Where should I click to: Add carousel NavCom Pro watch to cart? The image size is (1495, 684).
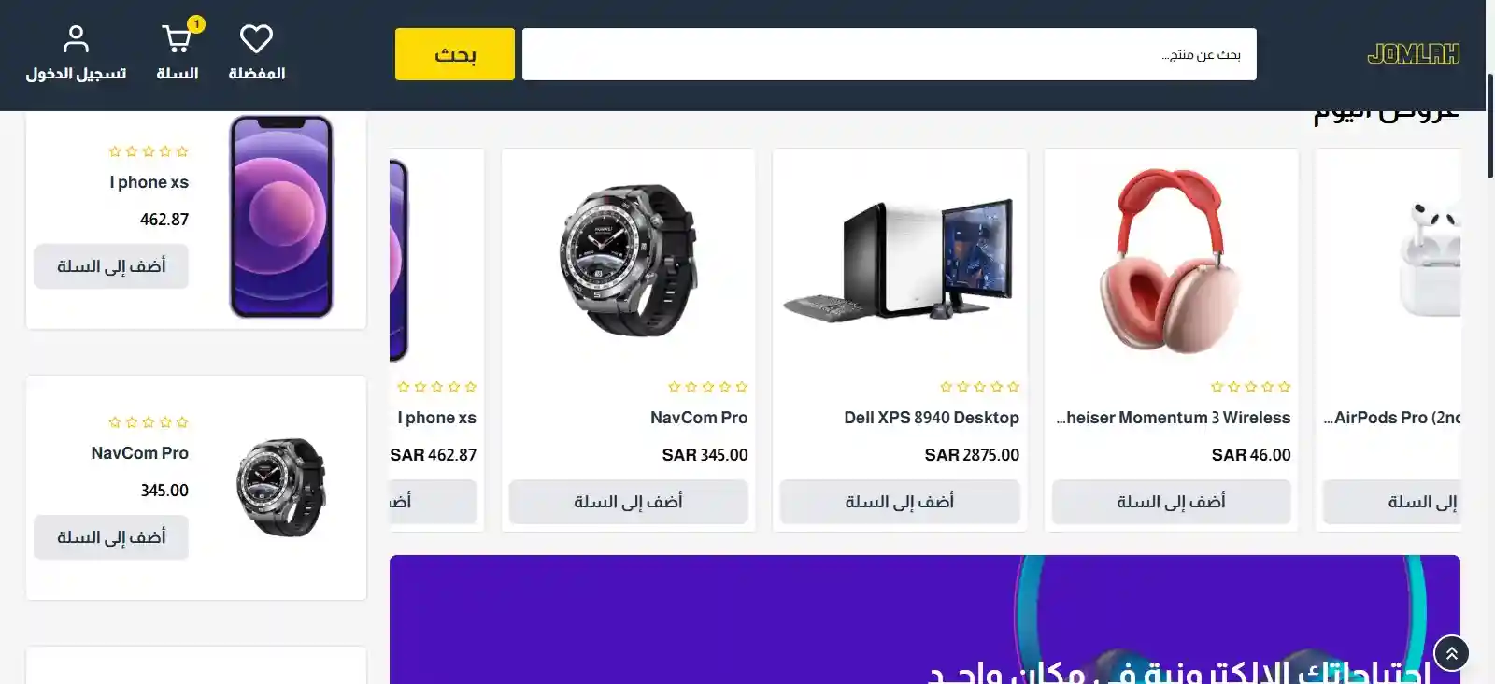pyautogui.click(x=628, y=502)
